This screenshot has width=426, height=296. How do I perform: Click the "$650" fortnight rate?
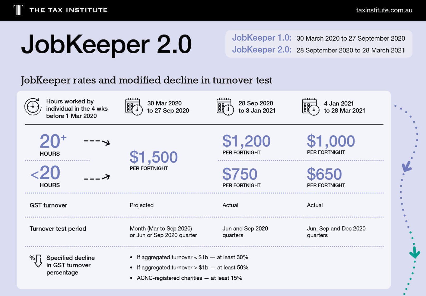324,174
